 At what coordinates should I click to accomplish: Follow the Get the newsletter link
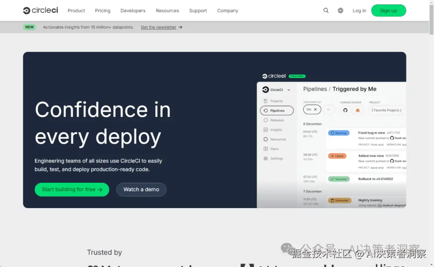(158, 27)
